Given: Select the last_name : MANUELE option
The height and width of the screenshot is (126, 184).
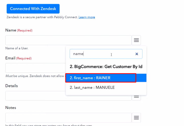Looking at the screenshot, I should (106, 87).
